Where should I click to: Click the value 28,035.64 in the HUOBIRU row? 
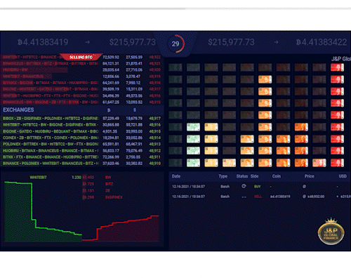pos(111,70)
